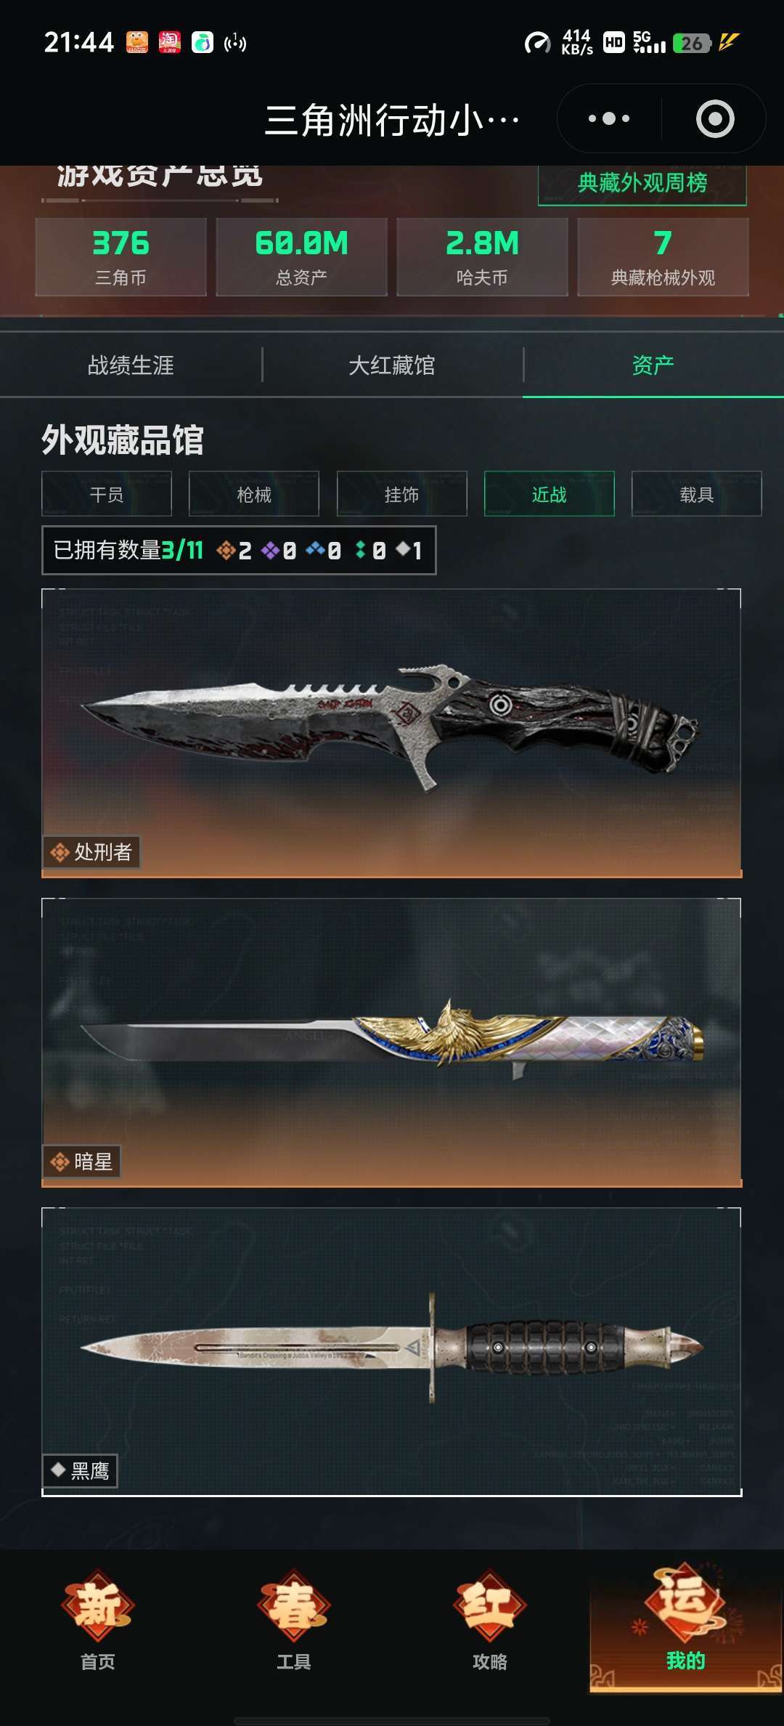The height and width of the screenshot is (1726, 784).
Task: Filter collection by 干员 category
Action: [107, 494]
